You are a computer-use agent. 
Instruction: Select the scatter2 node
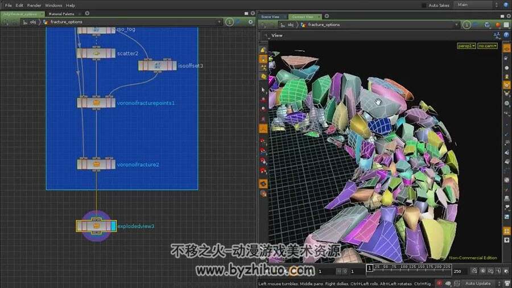click(96, 54)
